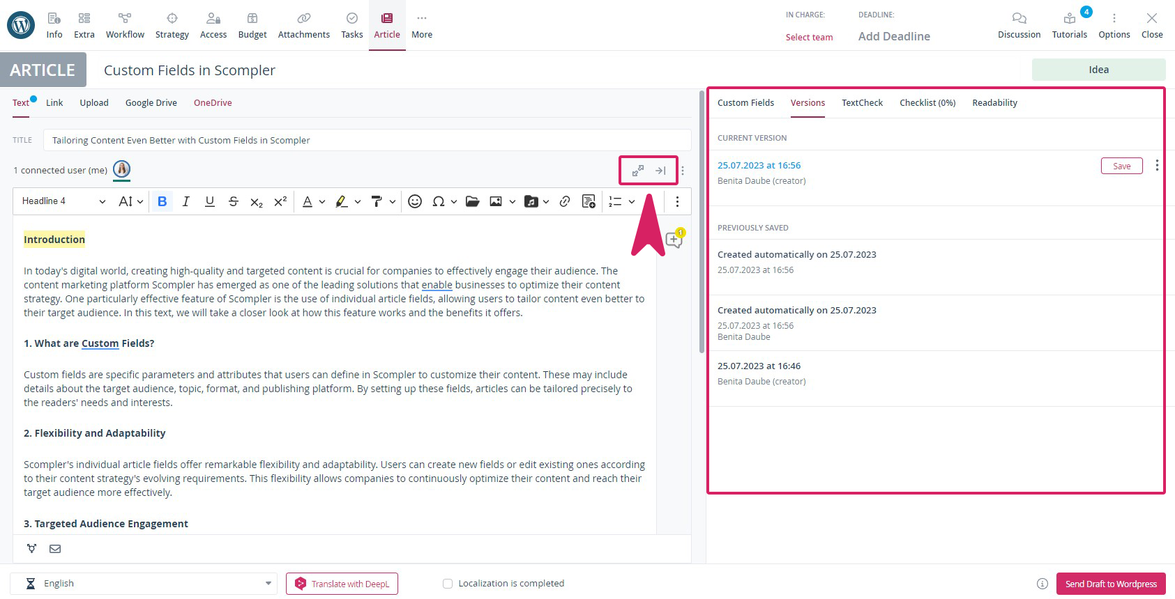The height and width of the screenshot is (599, 1175).
Task: Insert an emoji with the smiley icon
Action: 415,201
